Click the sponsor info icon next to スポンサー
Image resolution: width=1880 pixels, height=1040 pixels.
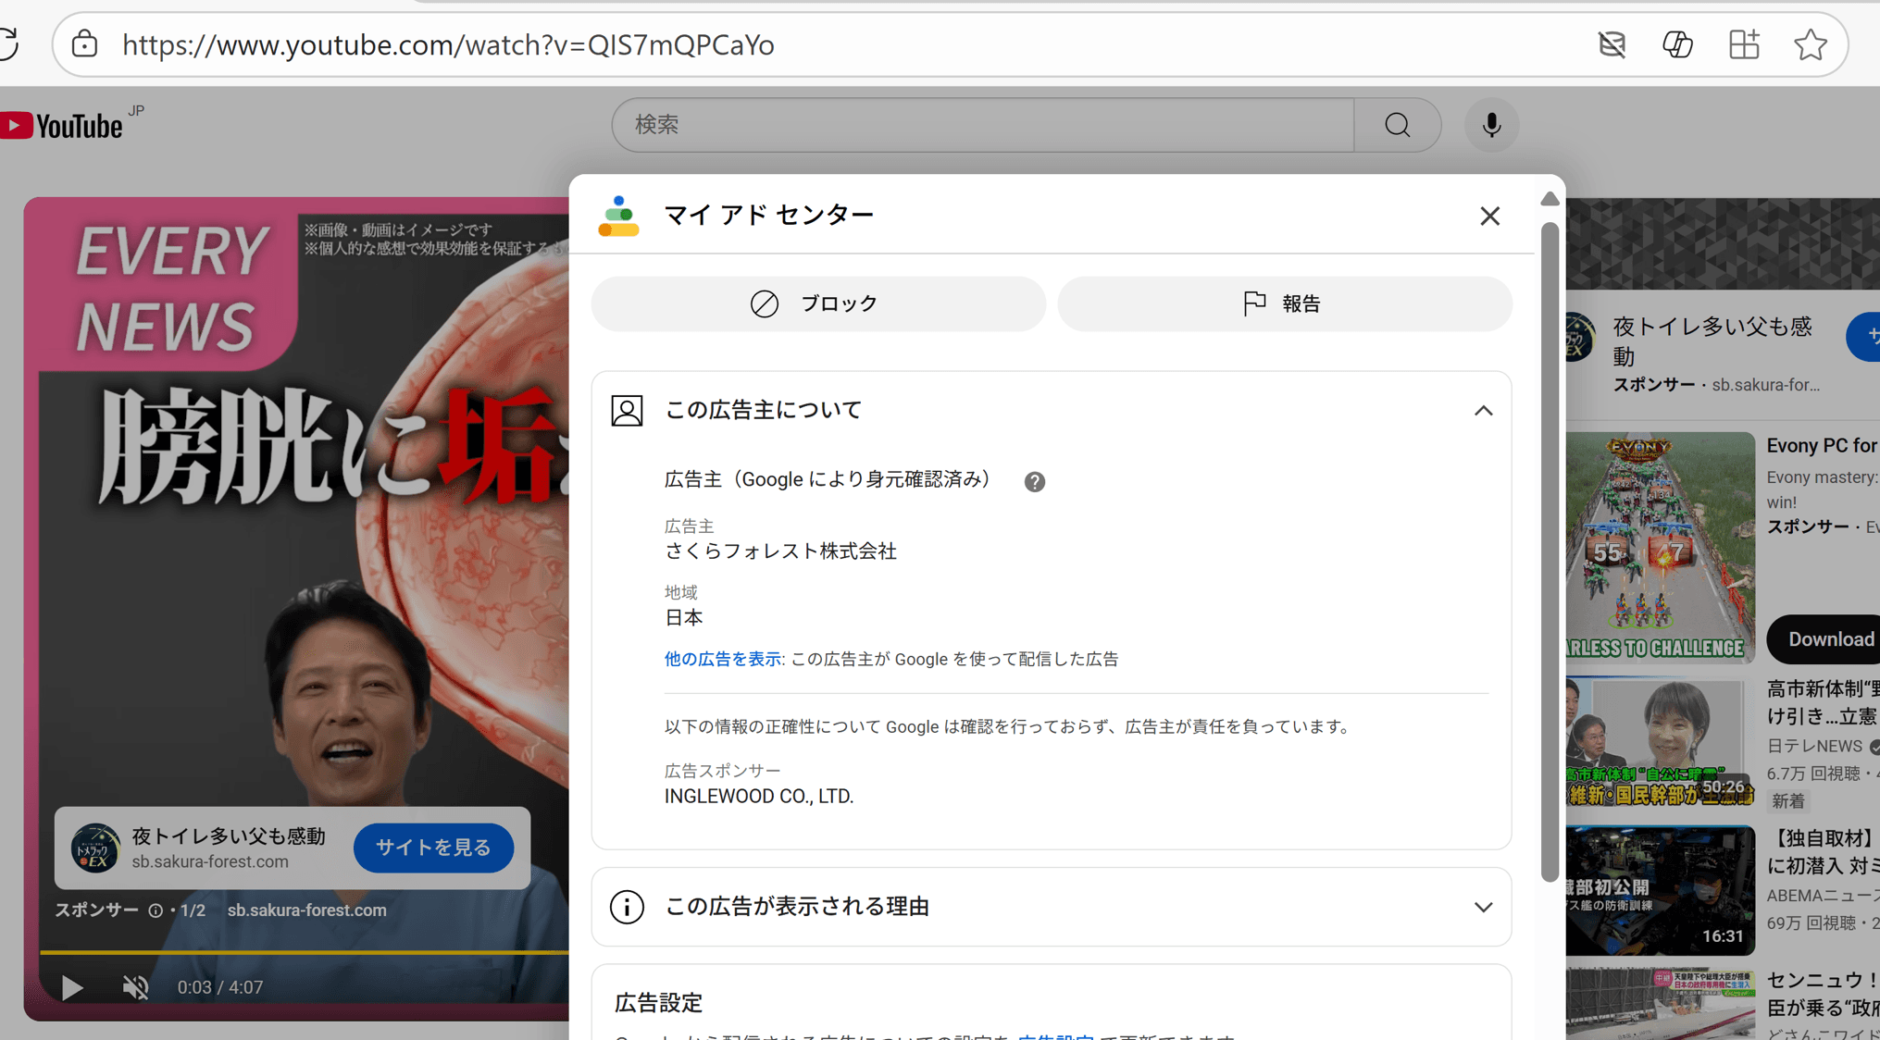[x=156, y=910]
